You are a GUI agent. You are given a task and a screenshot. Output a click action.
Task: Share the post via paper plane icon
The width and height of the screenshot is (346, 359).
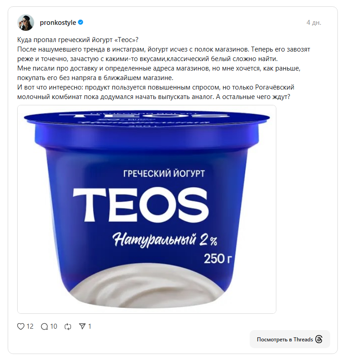tap(82, 326)
